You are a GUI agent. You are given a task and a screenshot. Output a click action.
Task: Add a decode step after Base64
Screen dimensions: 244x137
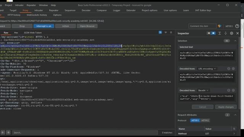[233, 90]
